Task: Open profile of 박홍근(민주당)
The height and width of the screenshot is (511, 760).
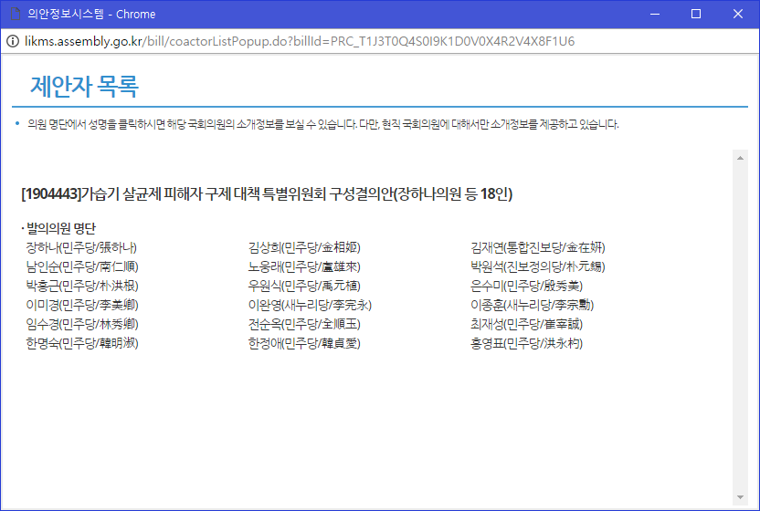Action: coord(82,286)
